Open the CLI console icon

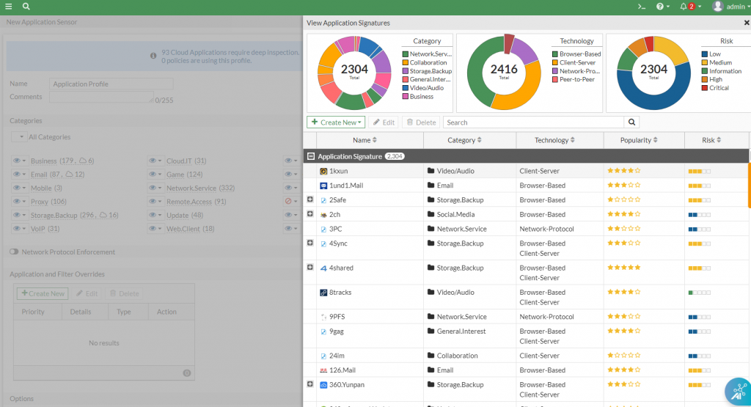[641, 6]
